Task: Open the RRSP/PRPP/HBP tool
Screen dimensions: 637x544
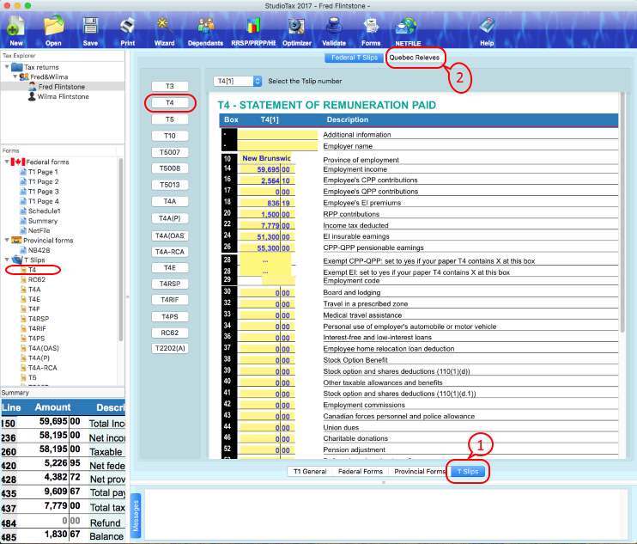Action: click(x=253, y=31)
